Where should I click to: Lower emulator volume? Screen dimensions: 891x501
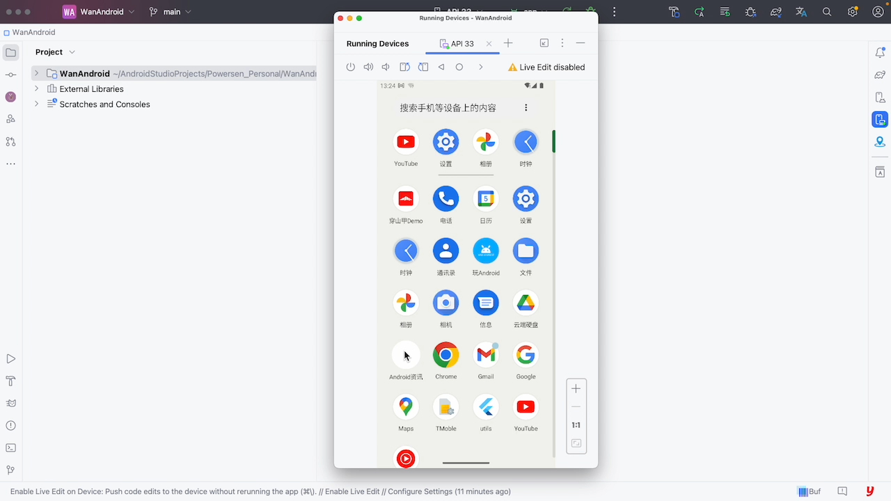click(x=386, y=67)
